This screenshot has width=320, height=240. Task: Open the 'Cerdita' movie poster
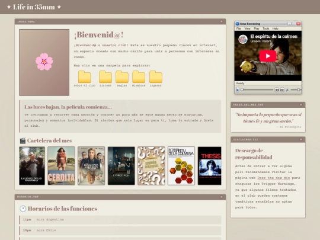point(61,166)
